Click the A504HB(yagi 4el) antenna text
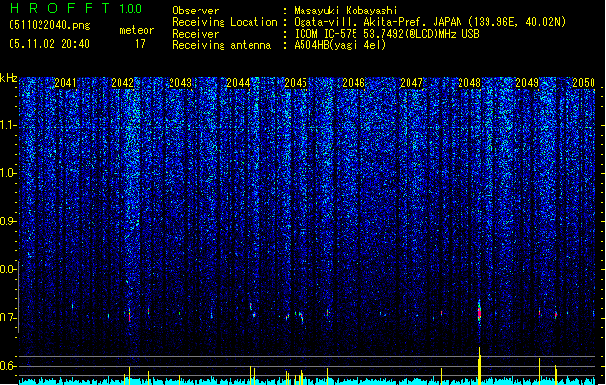The width and height of the screenshot is (606, 385). [x=340, y=45]
